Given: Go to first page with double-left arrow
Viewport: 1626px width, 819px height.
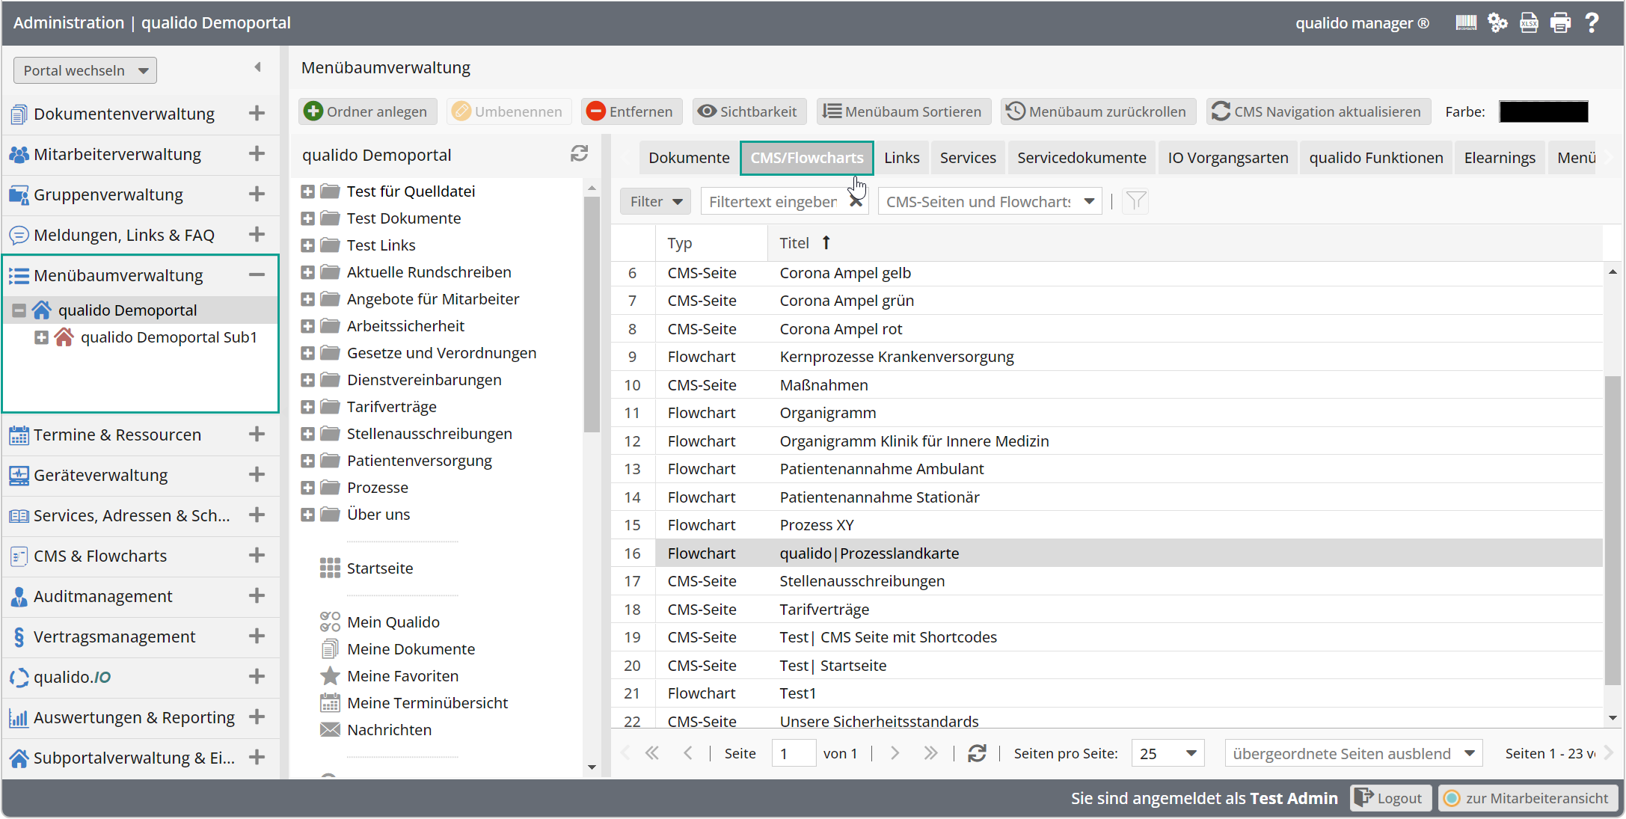Looking at the screenshot, I should (x=652, y=753).
